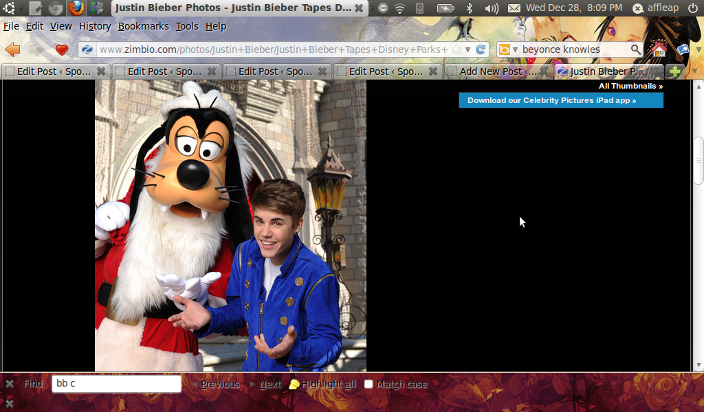Open the volume speaker indicator
Viewport: 704px width, 412px height.
(492, 8)
